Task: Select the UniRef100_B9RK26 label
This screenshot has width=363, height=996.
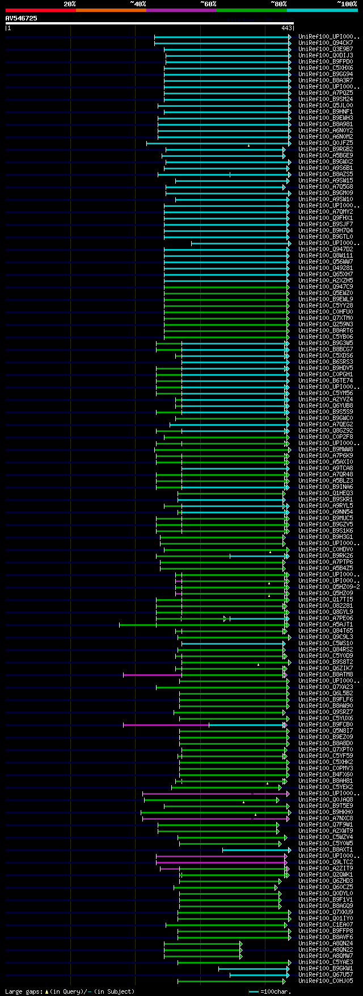Action: 326,555
